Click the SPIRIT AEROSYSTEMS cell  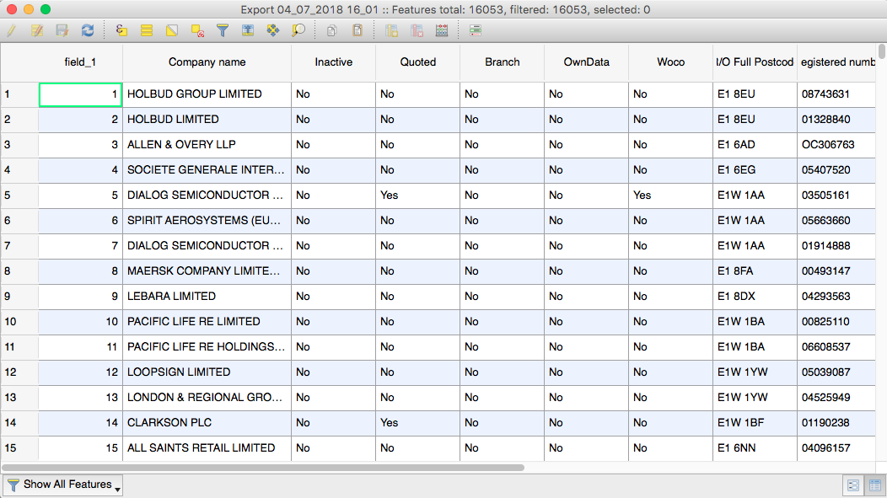(207, 221)
